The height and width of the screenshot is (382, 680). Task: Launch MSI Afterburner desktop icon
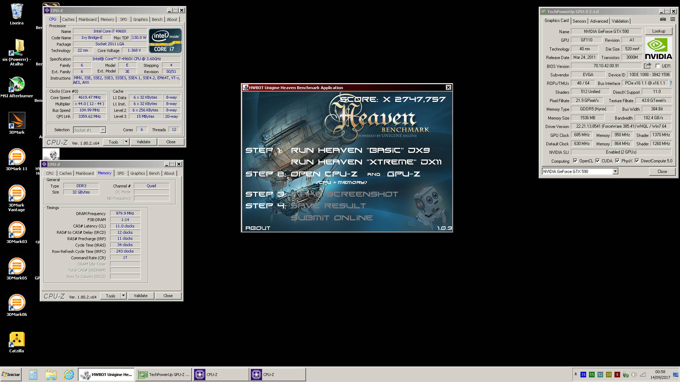click(x=17, y=87)
